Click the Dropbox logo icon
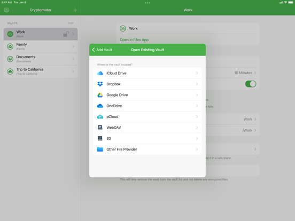295x221 pixels. 100,84
